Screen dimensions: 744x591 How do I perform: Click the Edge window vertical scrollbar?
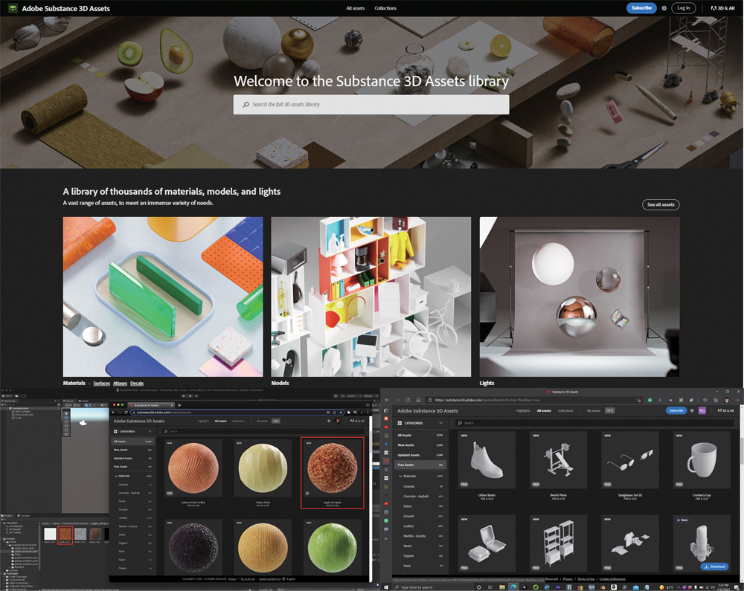[x=741, y=450]
